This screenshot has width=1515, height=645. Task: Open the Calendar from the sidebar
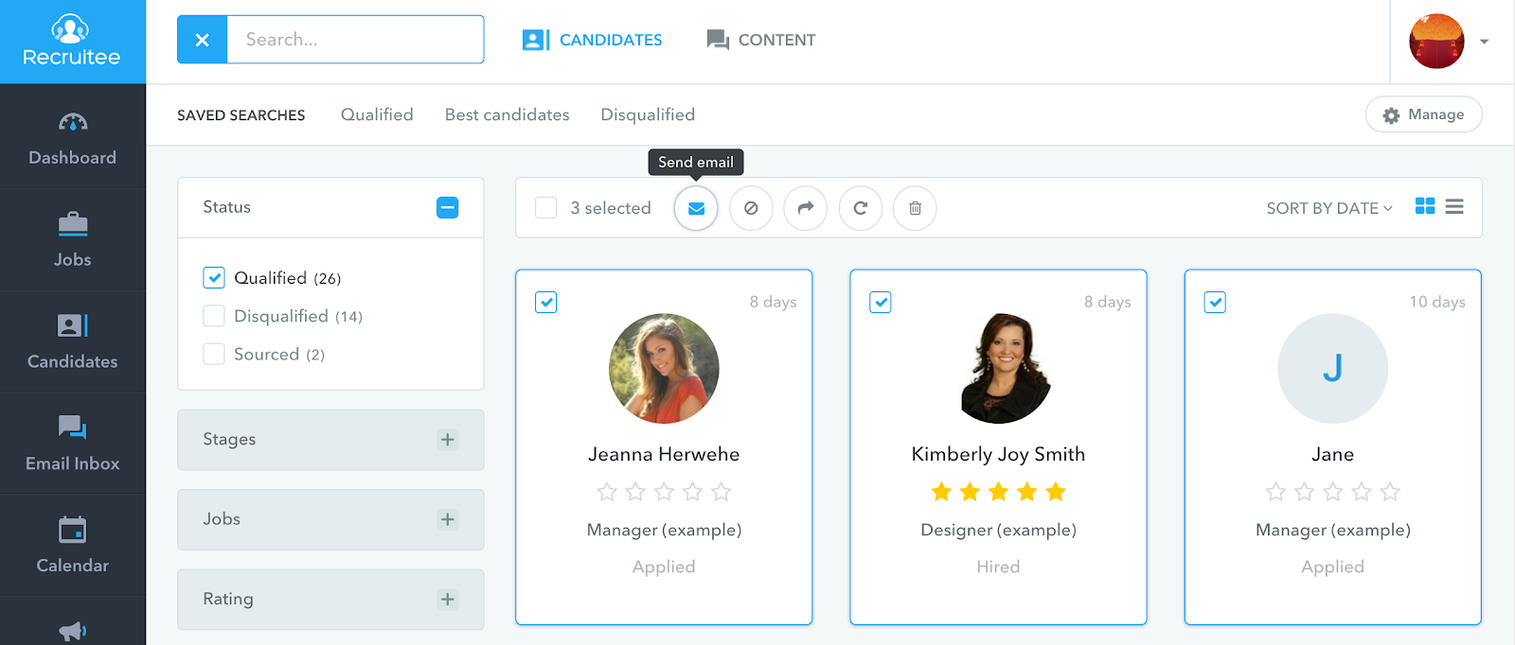pos(72,544)
